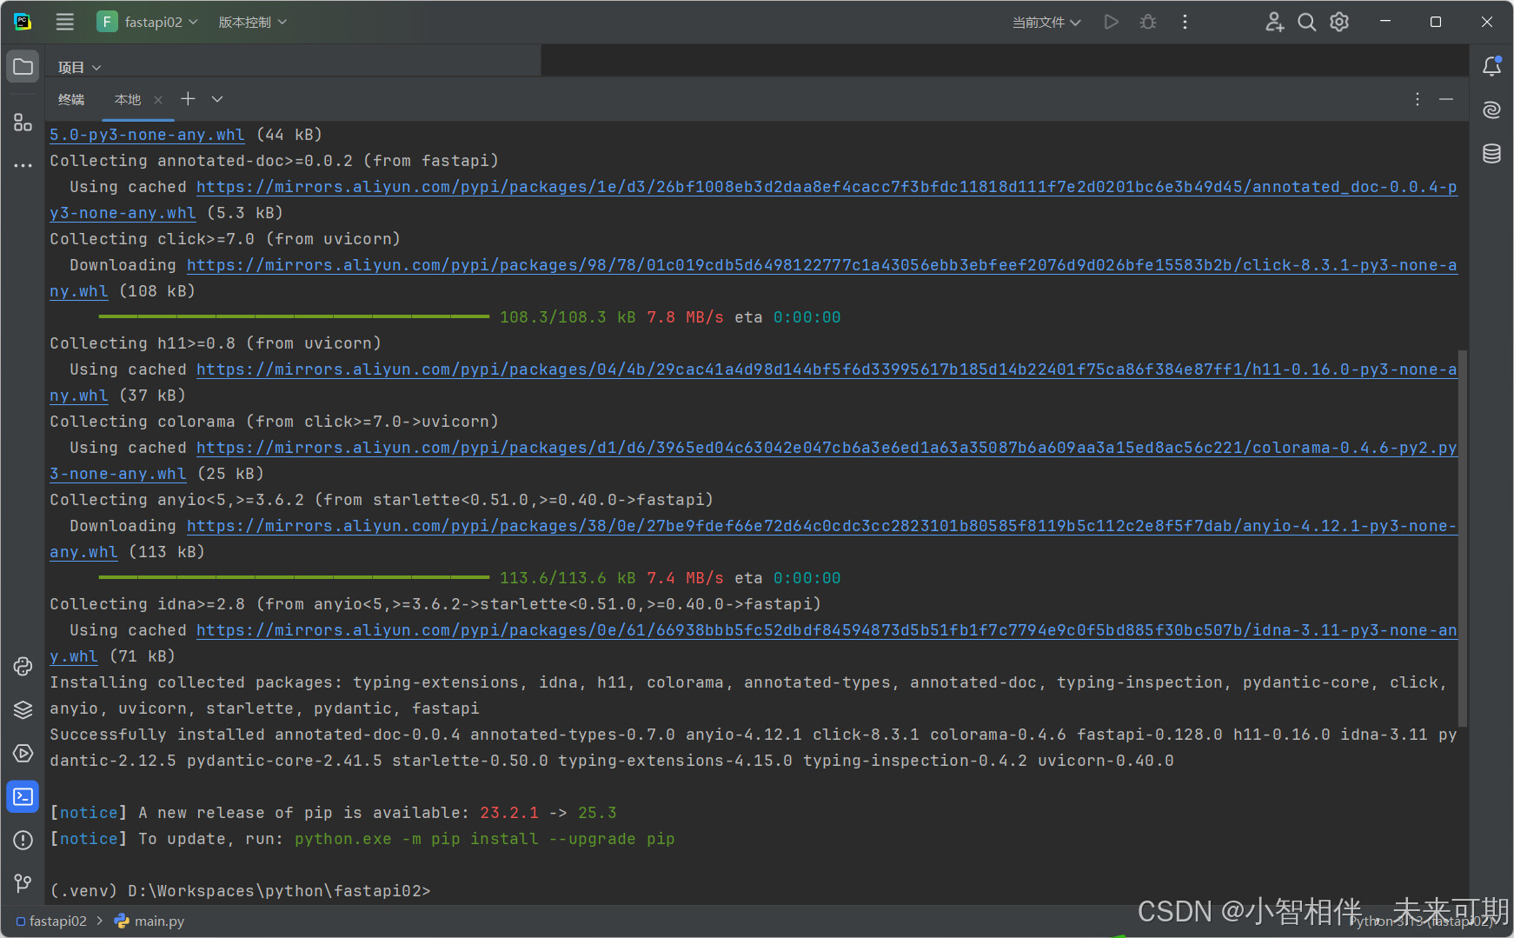This screenshot has height=938, width=1514.
Task: Click the main.py breadcrumb in status bar
Action: click(x=149, y=921)
